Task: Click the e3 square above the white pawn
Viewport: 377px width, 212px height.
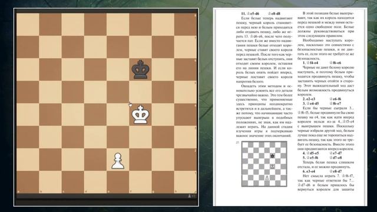Action: 118,137
